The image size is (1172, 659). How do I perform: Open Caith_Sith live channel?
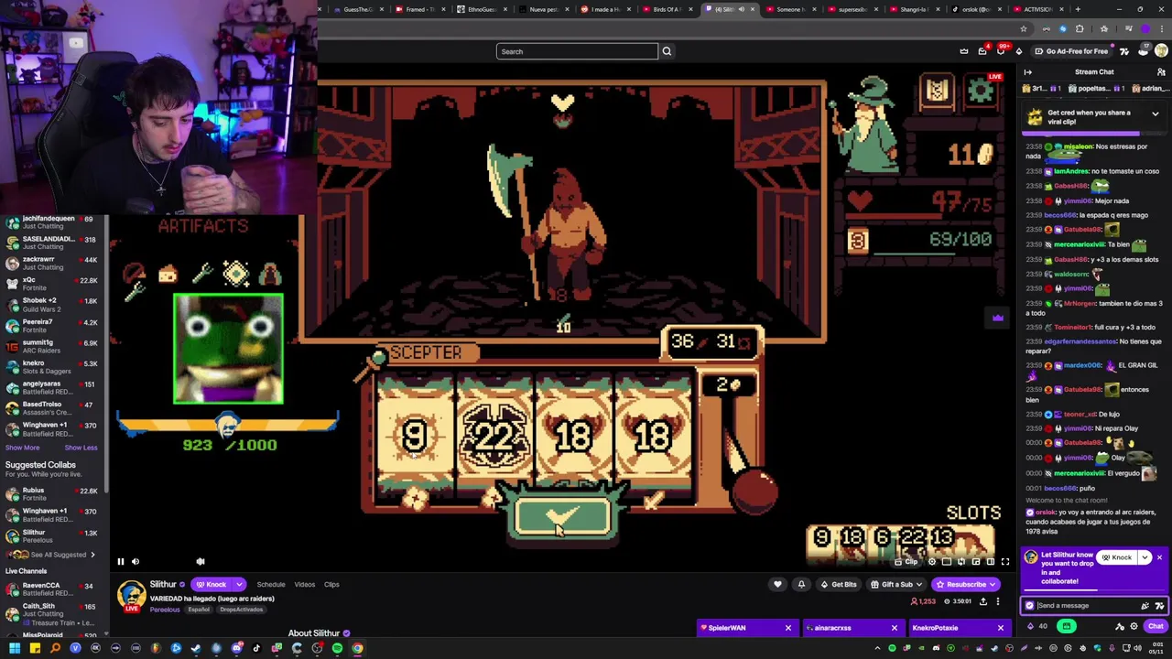click(x=54, y=614)
